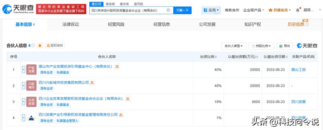Click 私募基金 tag in row 1
This screenshot has width=323, height=130.
(63, 72)
